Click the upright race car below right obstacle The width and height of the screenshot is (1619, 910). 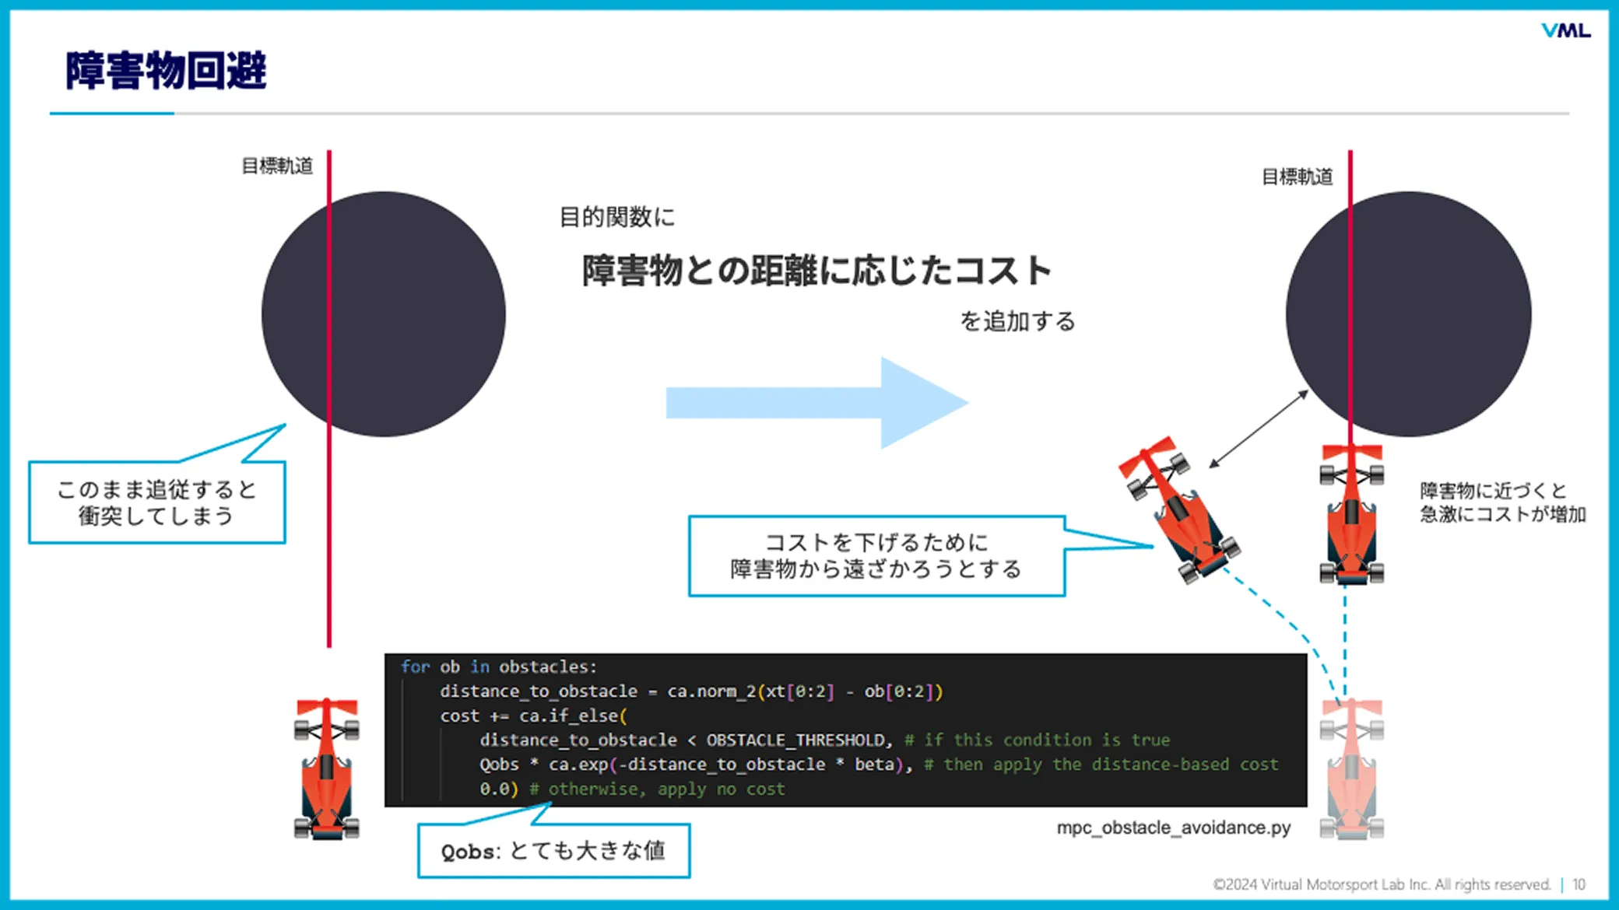pos(1351,513)
